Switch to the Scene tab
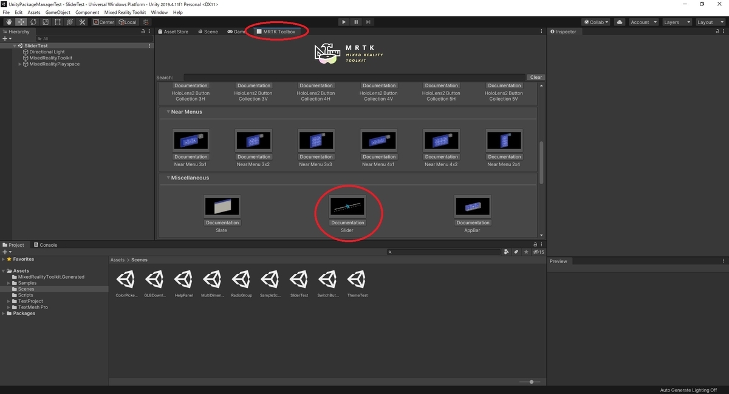 [208, 32]
